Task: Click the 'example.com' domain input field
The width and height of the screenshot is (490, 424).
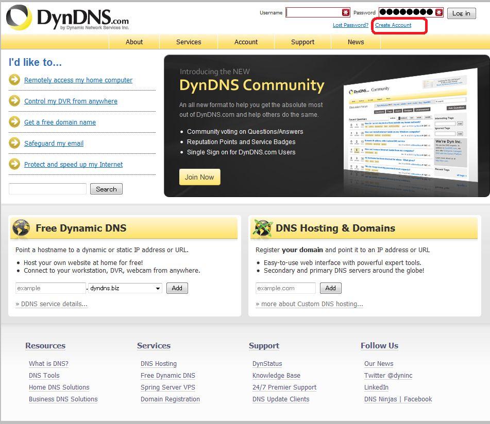Action: tap(285, 288)
